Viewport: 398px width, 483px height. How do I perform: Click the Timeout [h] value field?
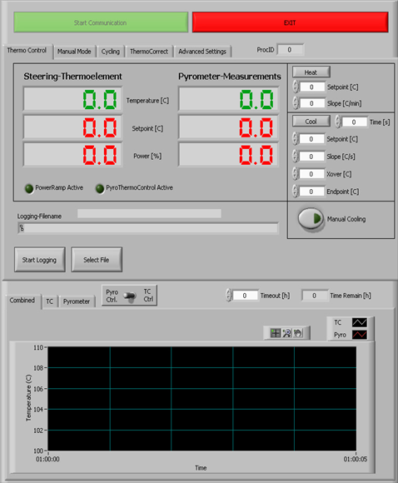(245, 296)
